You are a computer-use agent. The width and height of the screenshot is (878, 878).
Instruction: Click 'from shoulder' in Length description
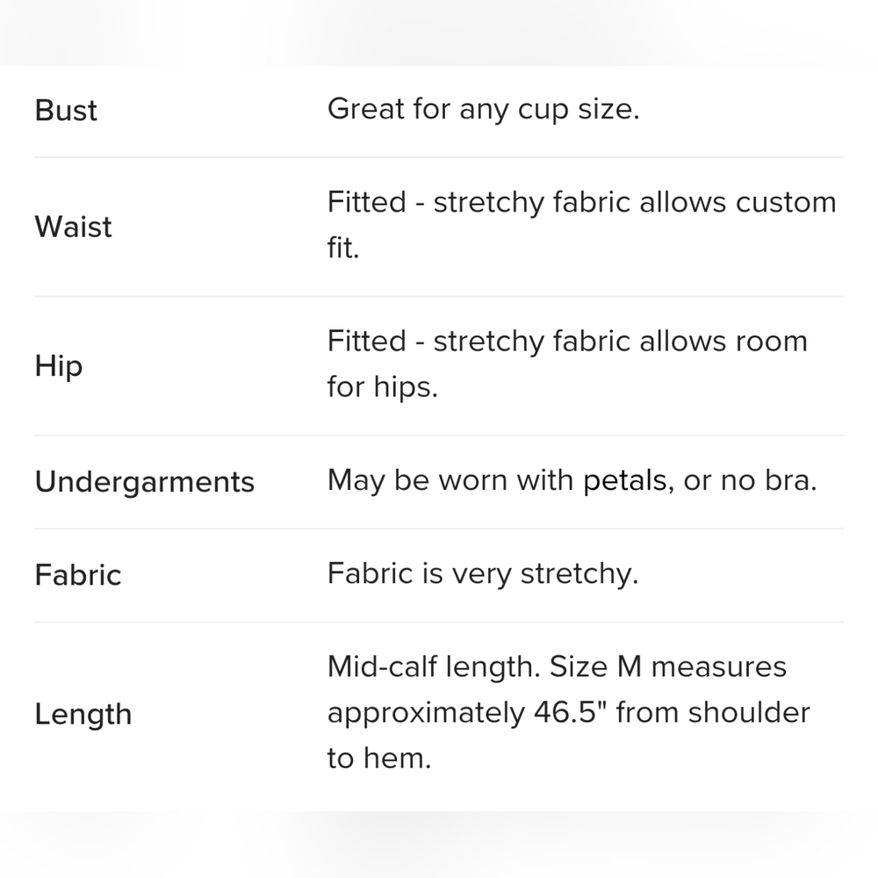point(713,712)
